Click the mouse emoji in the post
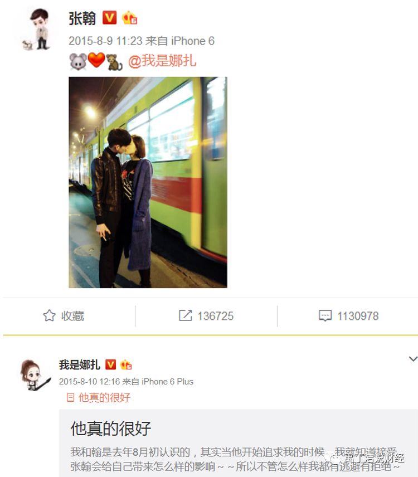The width and height of the screenshot is (418, 477). pyautogui.click(x=78, y=61)
